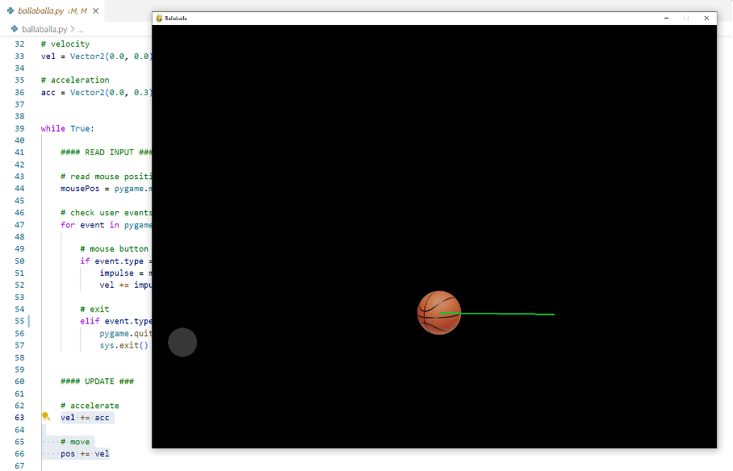This screenshot has height=471, width=733.
Task: Click the gray circle in game window
Action: click(x=182, y=342)
